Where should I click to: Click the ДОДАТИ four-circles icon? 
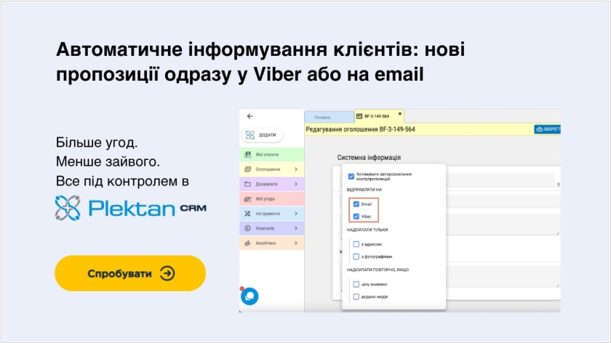(250, 135)
